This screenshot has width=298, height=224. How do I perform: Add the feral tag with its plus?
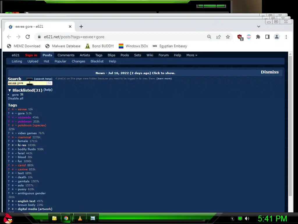(13, 153)
